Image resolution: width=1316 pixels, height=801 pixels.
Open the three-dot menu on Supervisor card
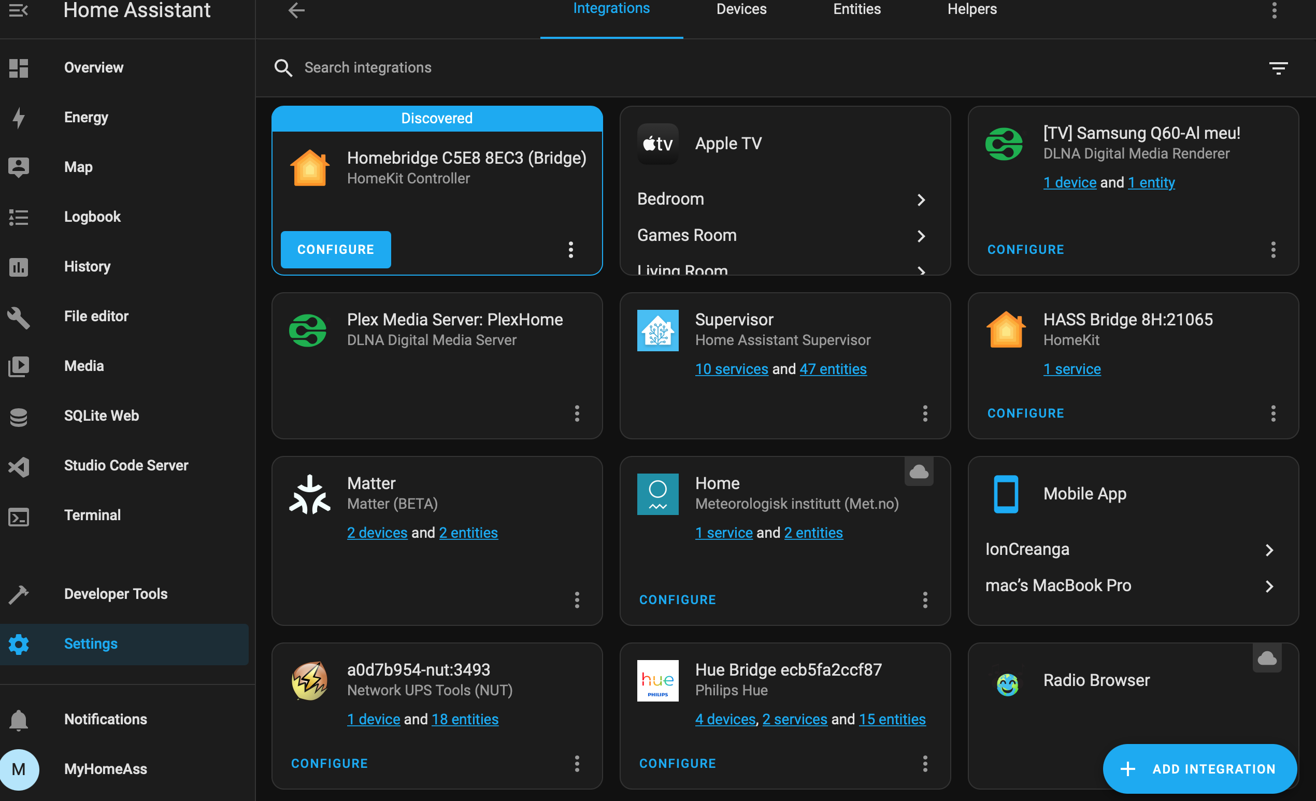click(x=925, y=413)
